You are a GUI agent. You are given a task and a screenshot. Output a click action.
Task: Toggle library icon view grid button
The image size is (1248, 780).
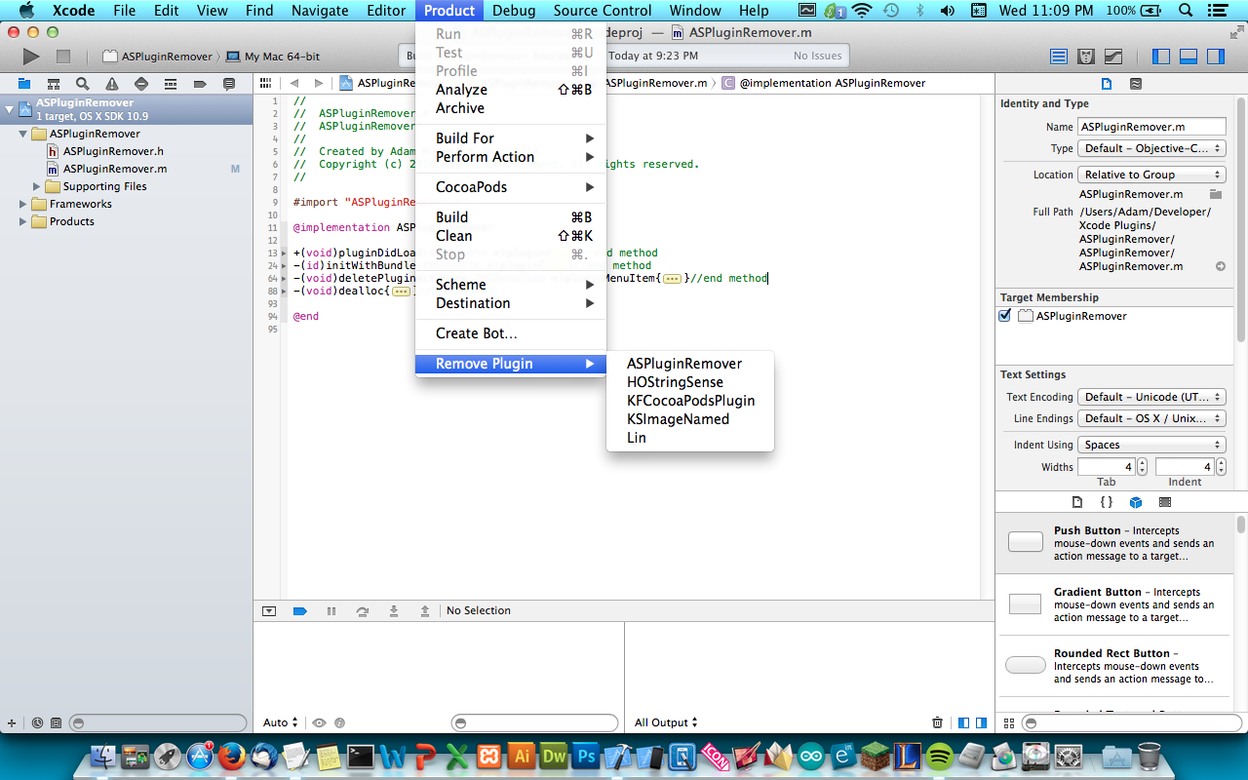(1009, 723)
